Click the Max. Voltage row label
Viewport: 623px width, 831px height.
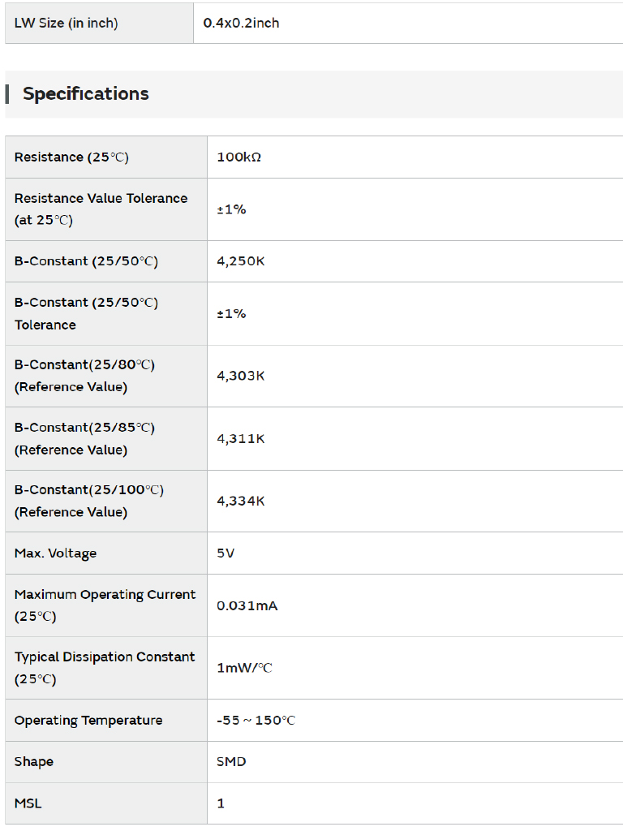point(55,553)
